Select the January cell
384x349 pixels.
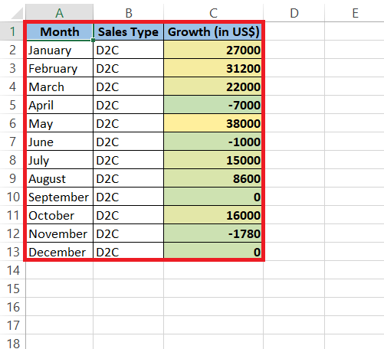click(60, 50)
